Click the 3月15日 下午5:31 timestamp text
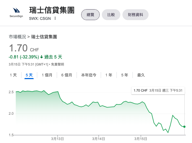 coord(21,64)
